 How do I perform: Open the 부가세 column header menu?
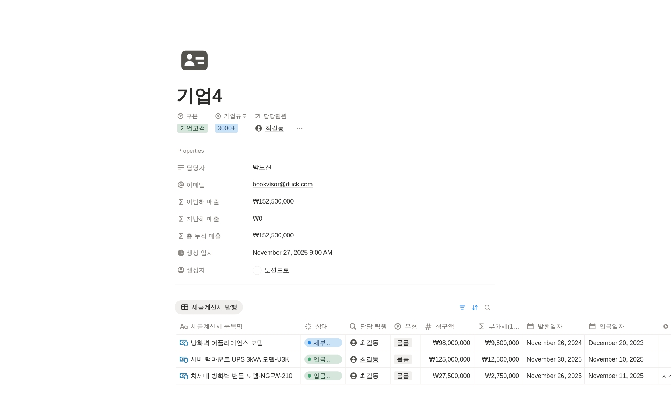[498, 326]
